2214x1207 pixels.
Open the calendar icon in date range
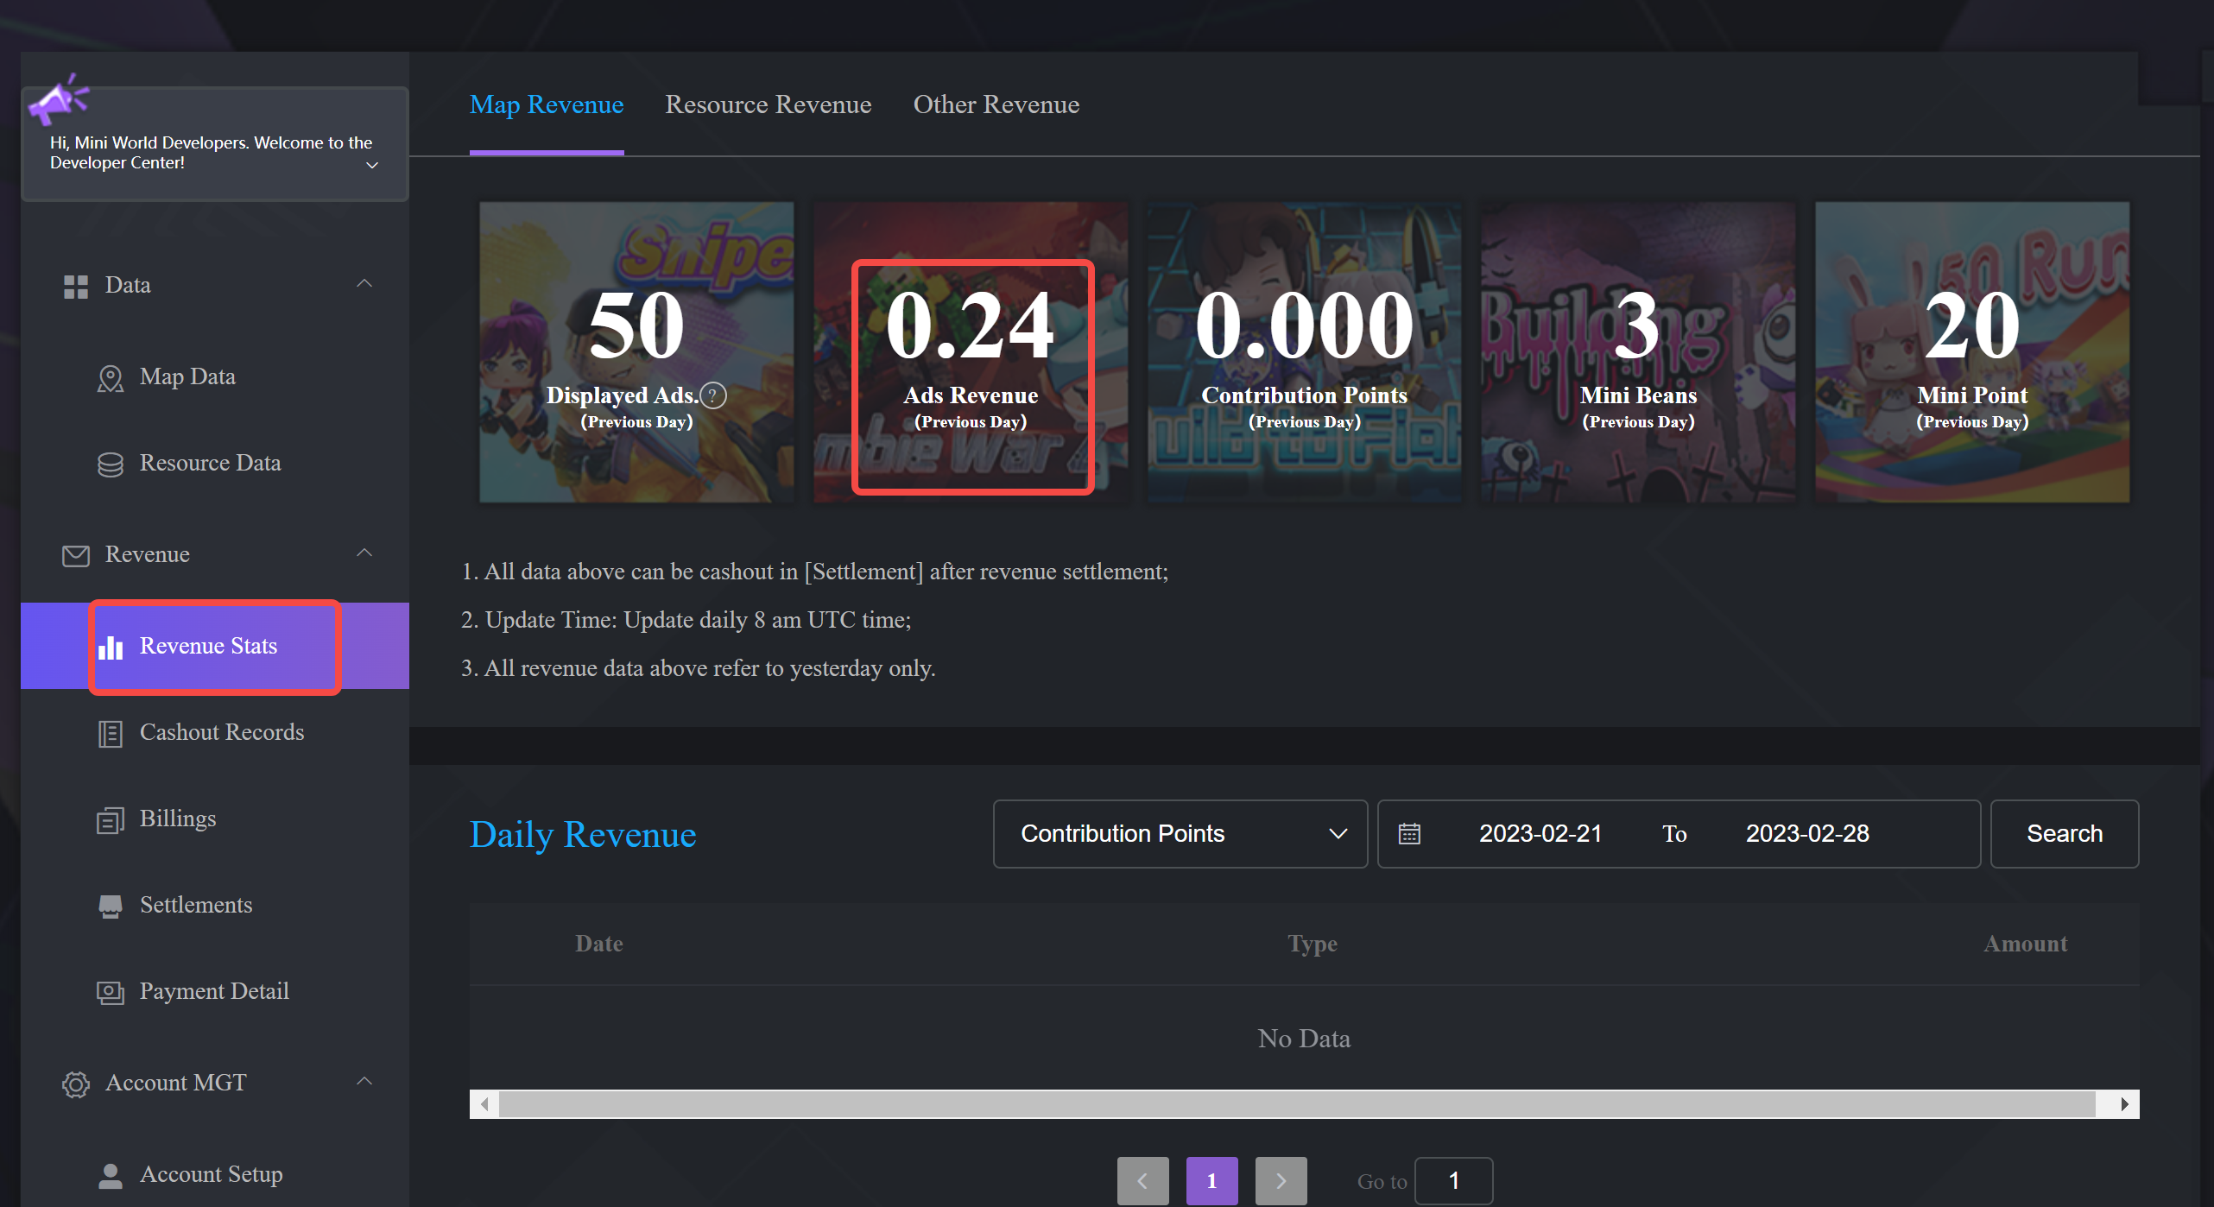tap(1409, 834)
